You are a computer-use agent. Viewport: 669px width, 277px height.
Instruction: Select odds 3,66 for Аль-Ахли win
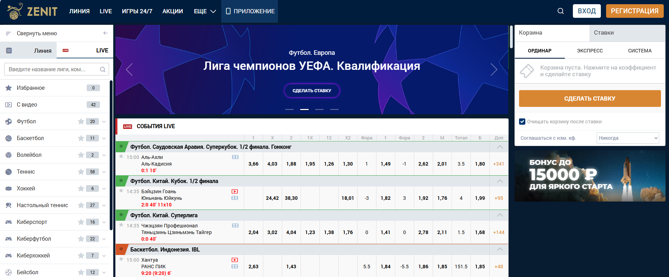[x=253, y=164]
